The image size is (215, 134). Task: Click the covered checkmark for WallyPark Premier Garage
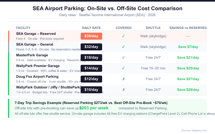(x=124, y=68)
